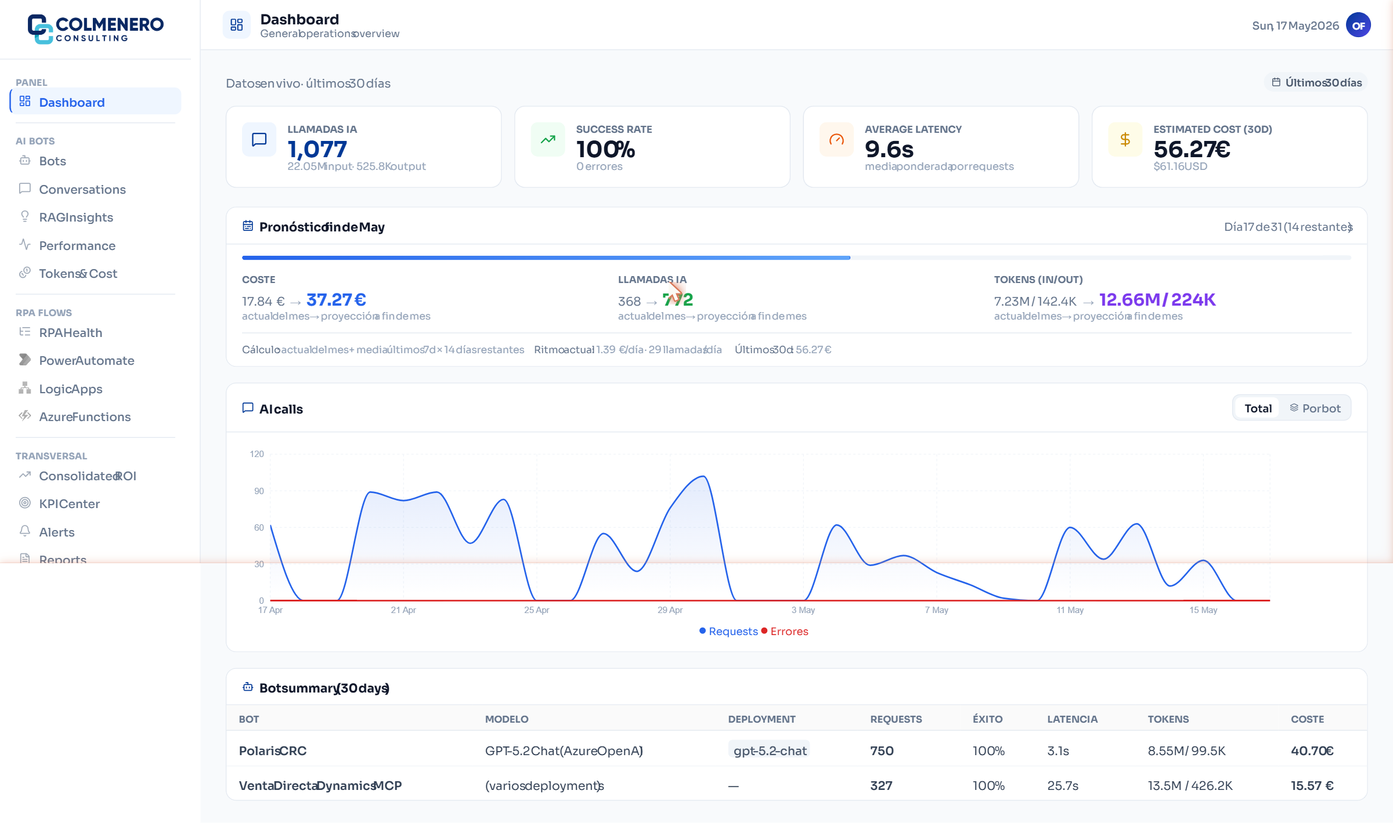
Task: Click the Success Rate trend icon
Action: pyautogui.click(x=547, y=139)
